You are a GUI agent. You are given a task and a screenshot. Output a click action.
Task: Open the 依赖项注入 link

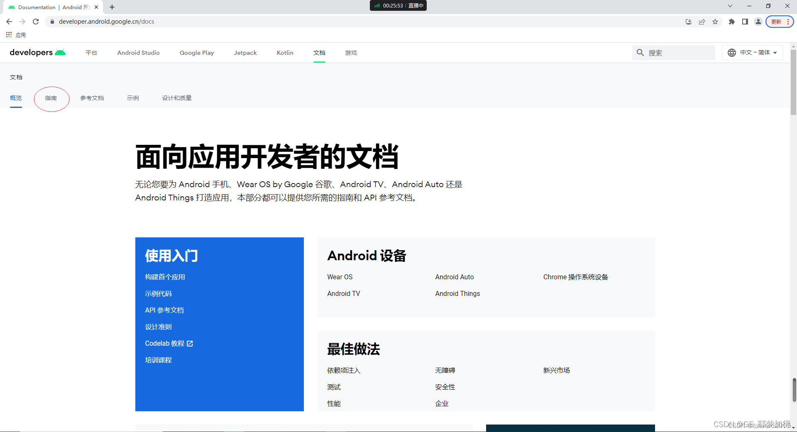click(344, 370)
